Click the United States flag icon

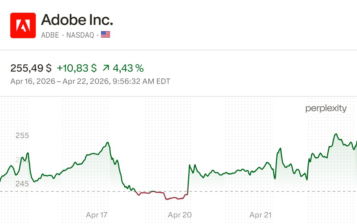coord(105,35)
